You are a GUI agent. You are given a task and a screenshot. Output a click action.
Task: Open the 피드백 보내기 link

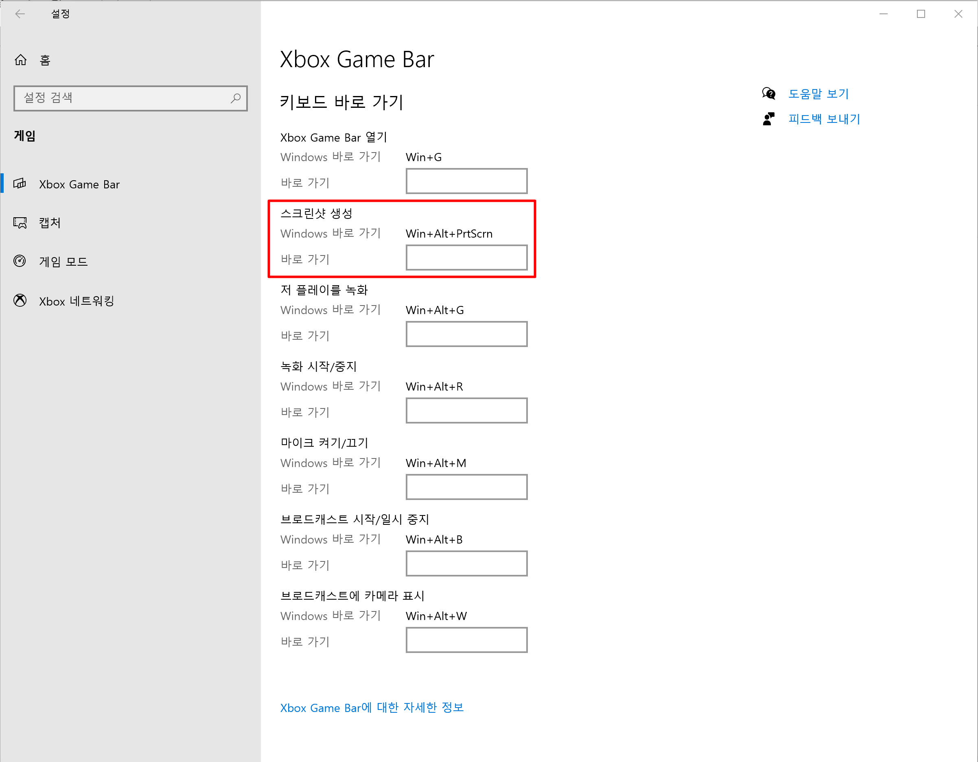[824, 119]
